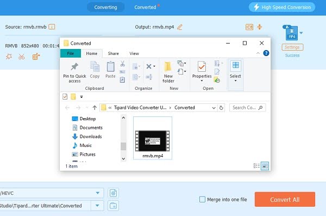Toggle Merge into one file
The image size is (326, 216).
pyautogui.click(x=202, y=200)
